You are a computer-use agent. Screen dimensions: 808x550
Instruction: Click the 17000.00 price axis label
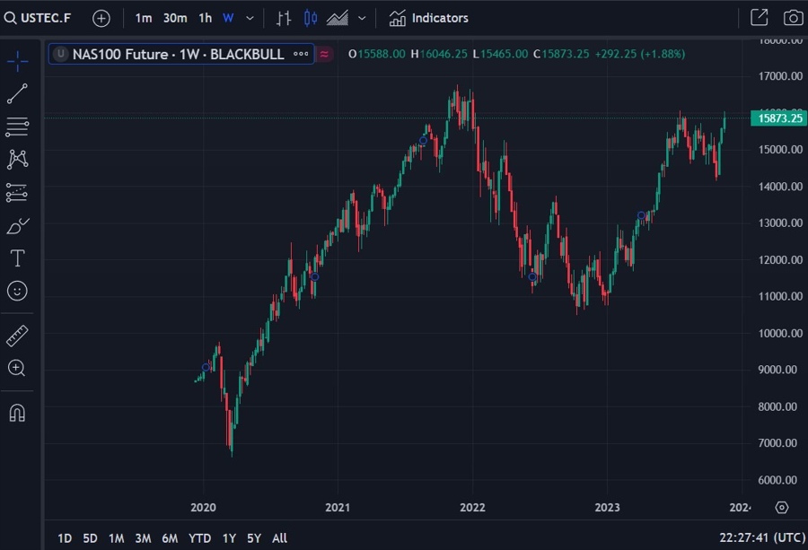[780, 76]
